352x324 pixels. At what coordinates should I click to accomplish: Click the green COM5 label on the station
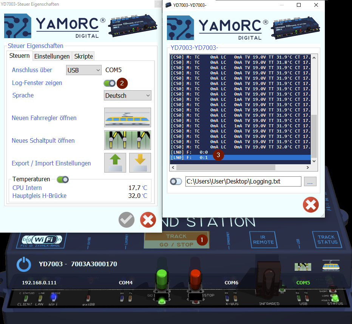(303, 283)
